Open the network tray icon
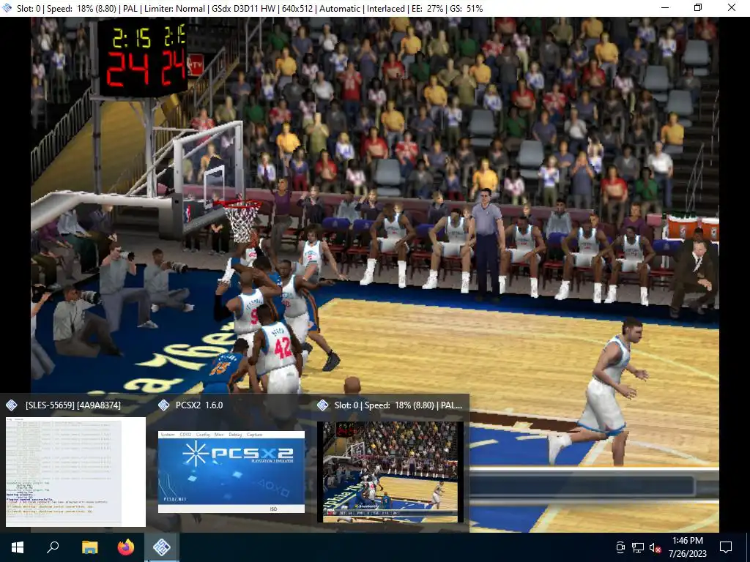This screenshot has height=562, width=750. tap(638, 547)
